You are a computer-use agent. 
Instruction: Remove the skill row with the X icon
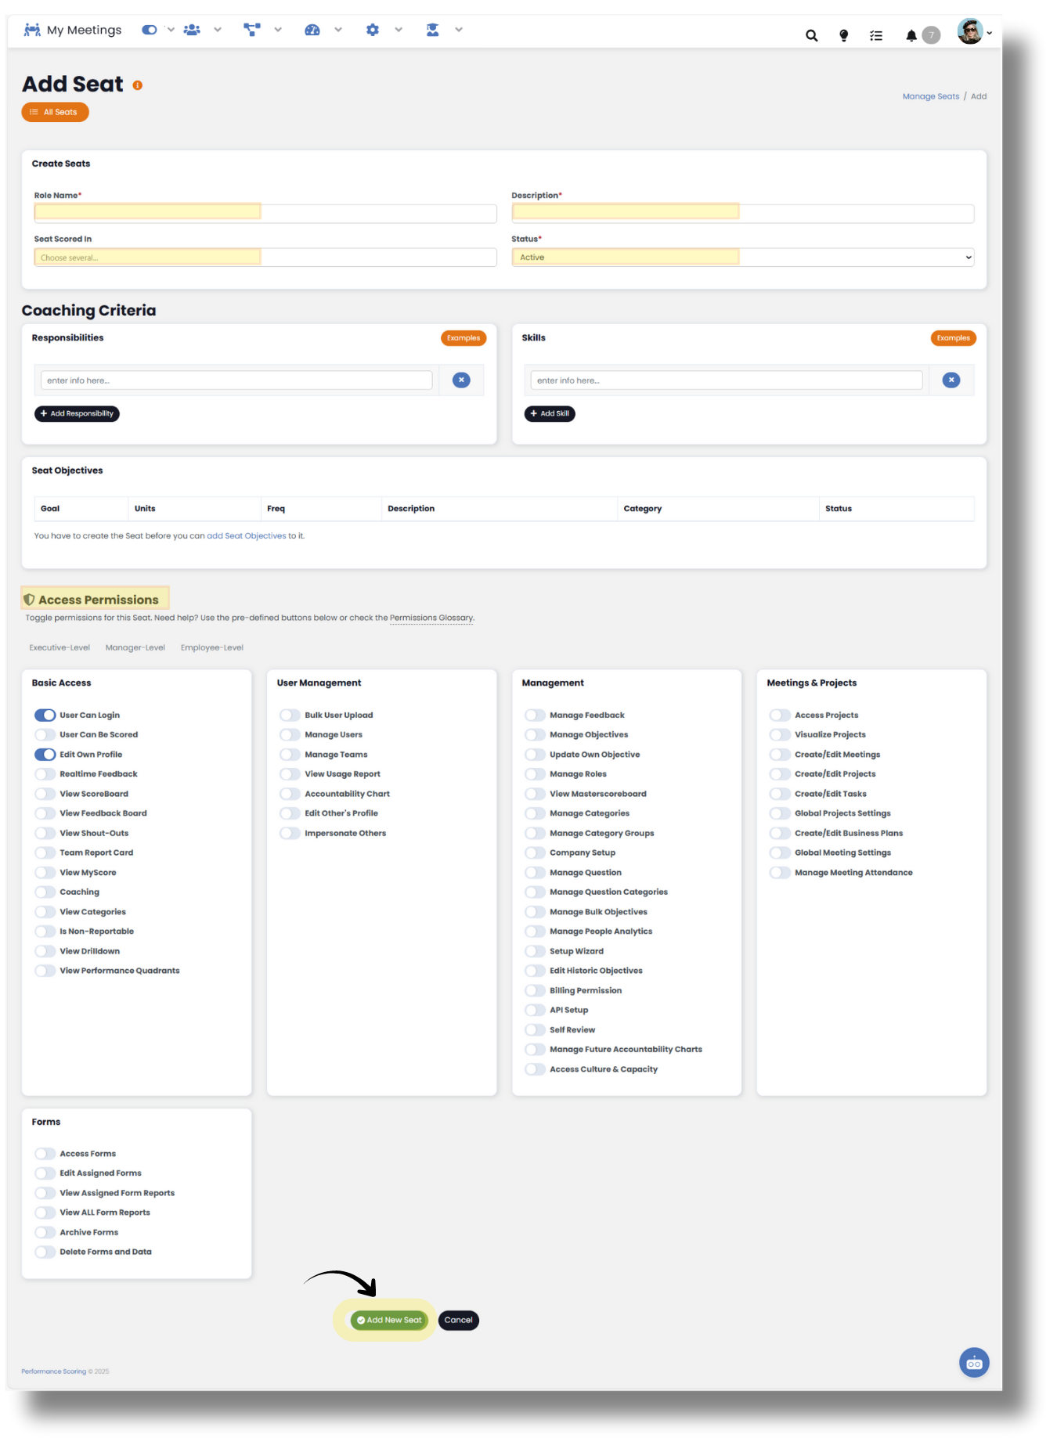pyautogui.click(x=951, y=380)
